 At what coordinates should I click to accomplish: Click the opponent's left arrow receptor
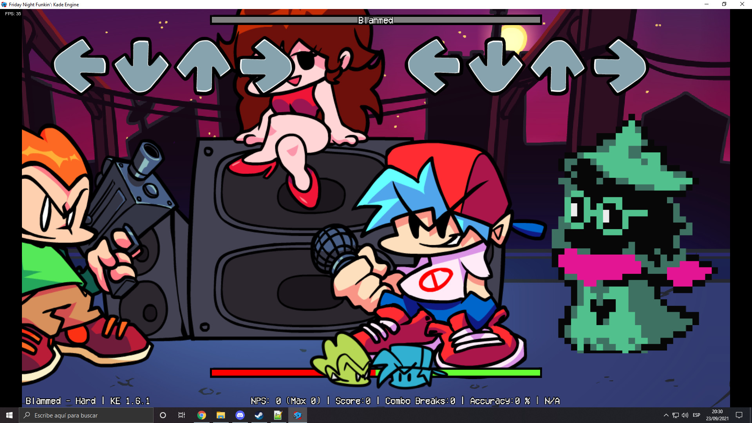[80, 66]
